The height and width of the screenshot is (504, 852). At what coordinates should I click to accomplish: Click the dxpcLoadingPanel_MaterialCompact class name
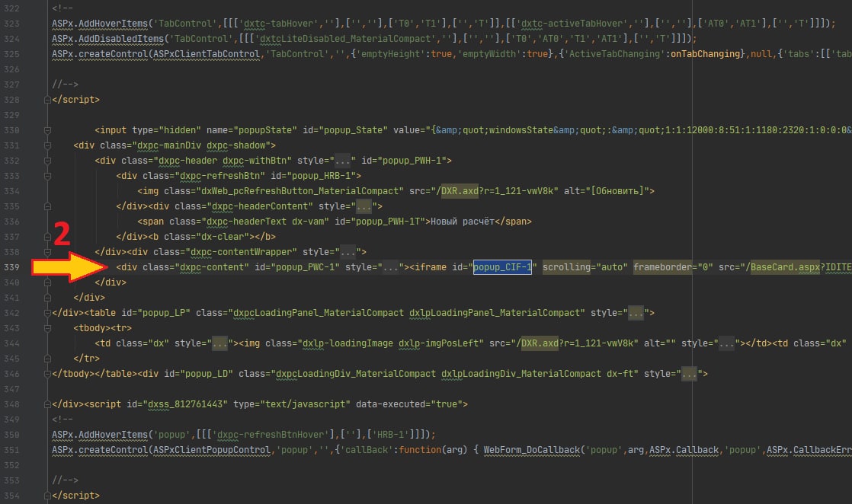pyautogui.click(x=319, y=313)
